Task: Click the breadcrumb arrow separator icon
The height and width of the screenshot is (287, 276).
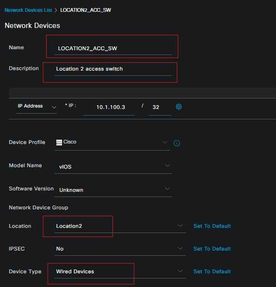Action: pyautogui.click(x=56, y=10)
